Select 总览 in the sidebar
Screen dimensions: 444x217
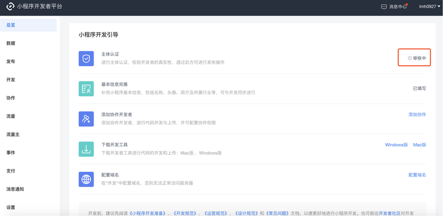click(29, 25)
